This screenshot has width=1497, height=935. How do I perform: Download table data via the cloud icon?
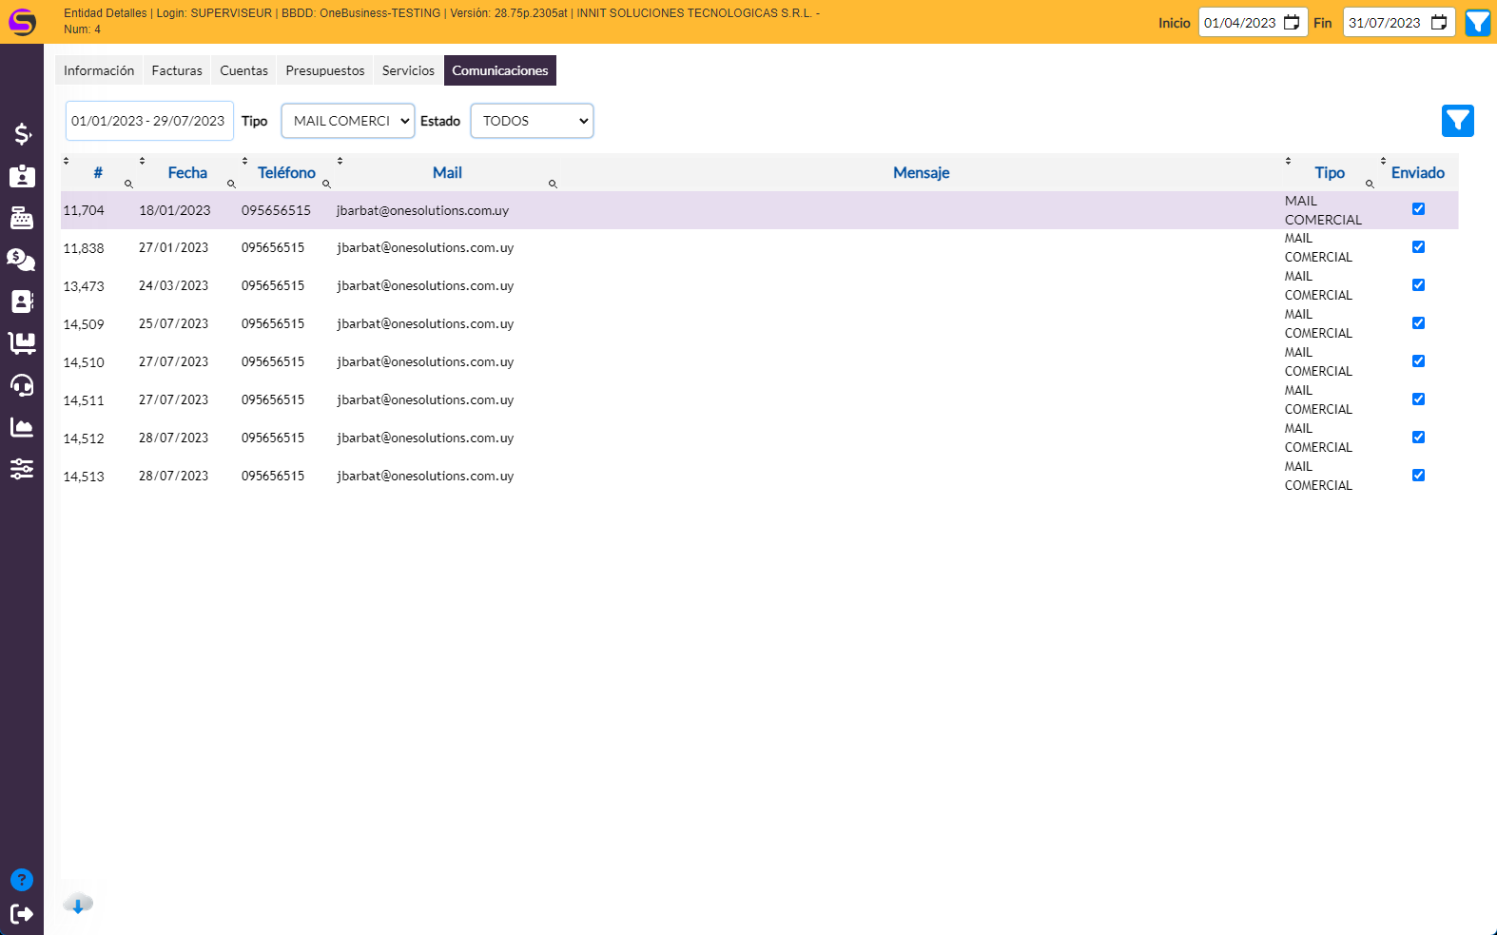(78, 904)
